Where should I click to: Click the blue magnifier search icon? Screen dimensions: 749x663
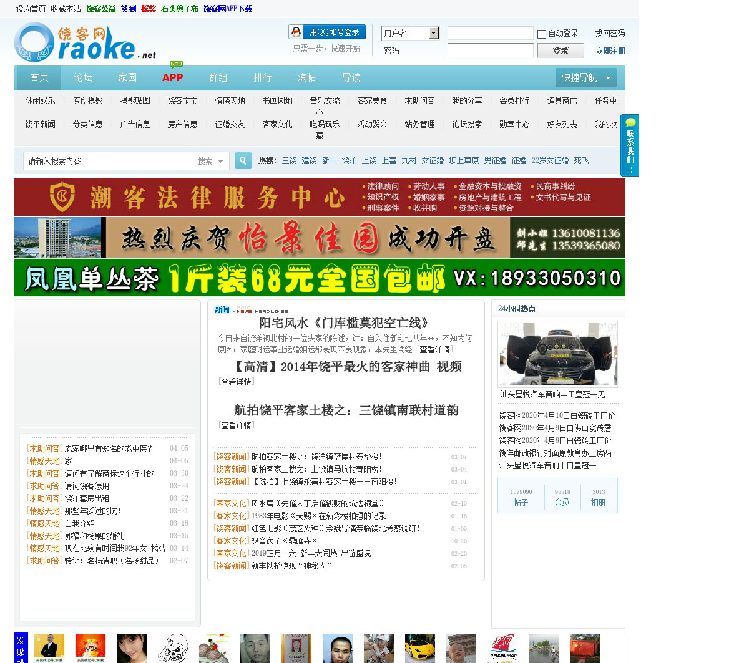[x=243, y=161]
